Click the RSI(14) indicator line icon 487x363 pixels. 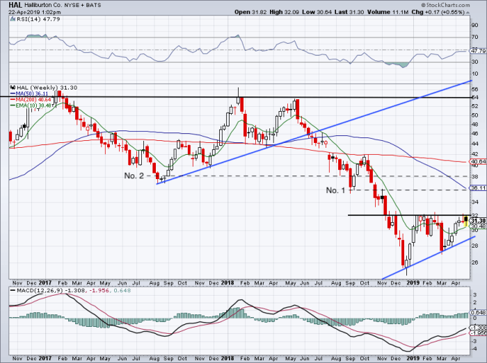(x=13, y=19)
